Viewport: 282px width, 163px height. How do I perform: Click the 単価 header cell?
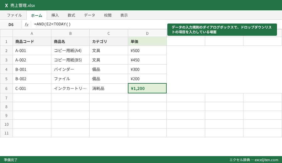147,41
